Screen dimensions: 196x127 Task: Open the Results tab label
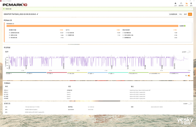point(187,6)
